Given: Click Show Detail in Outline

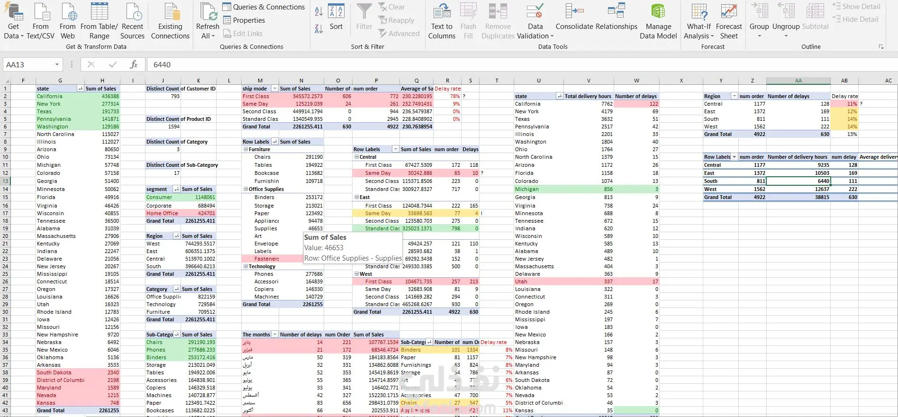Looking at the screenshot, I should click(856, 7).
